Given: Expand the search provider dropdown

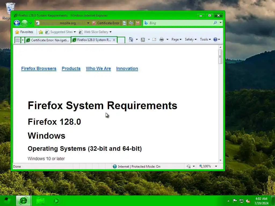Looking at the screenshot, I should [x=220, y=23].
